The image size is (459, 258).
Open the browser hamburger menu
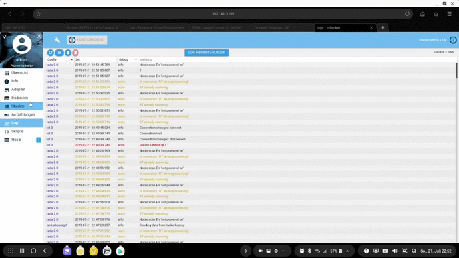tap(449, 14)
